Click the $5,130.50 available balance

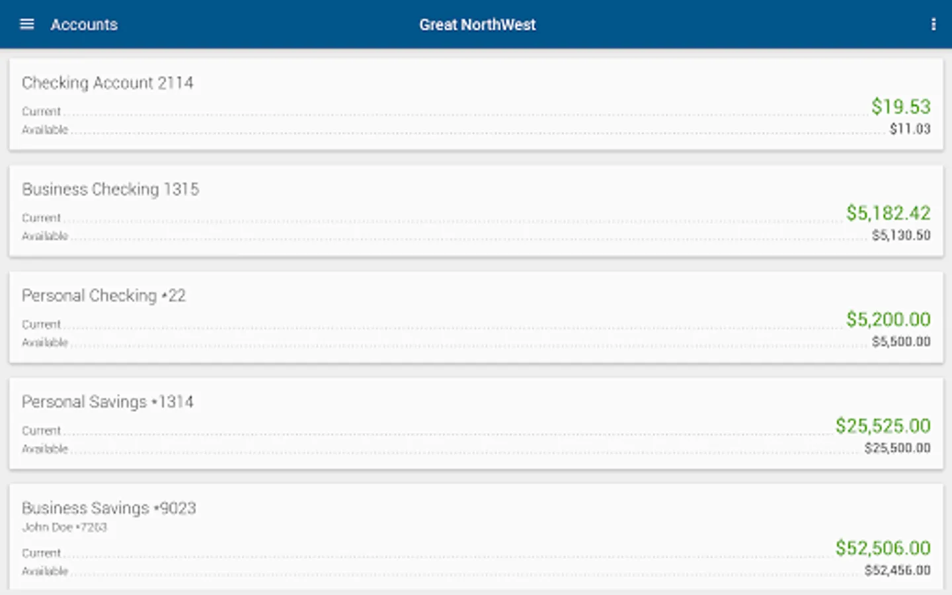[900, 235]
